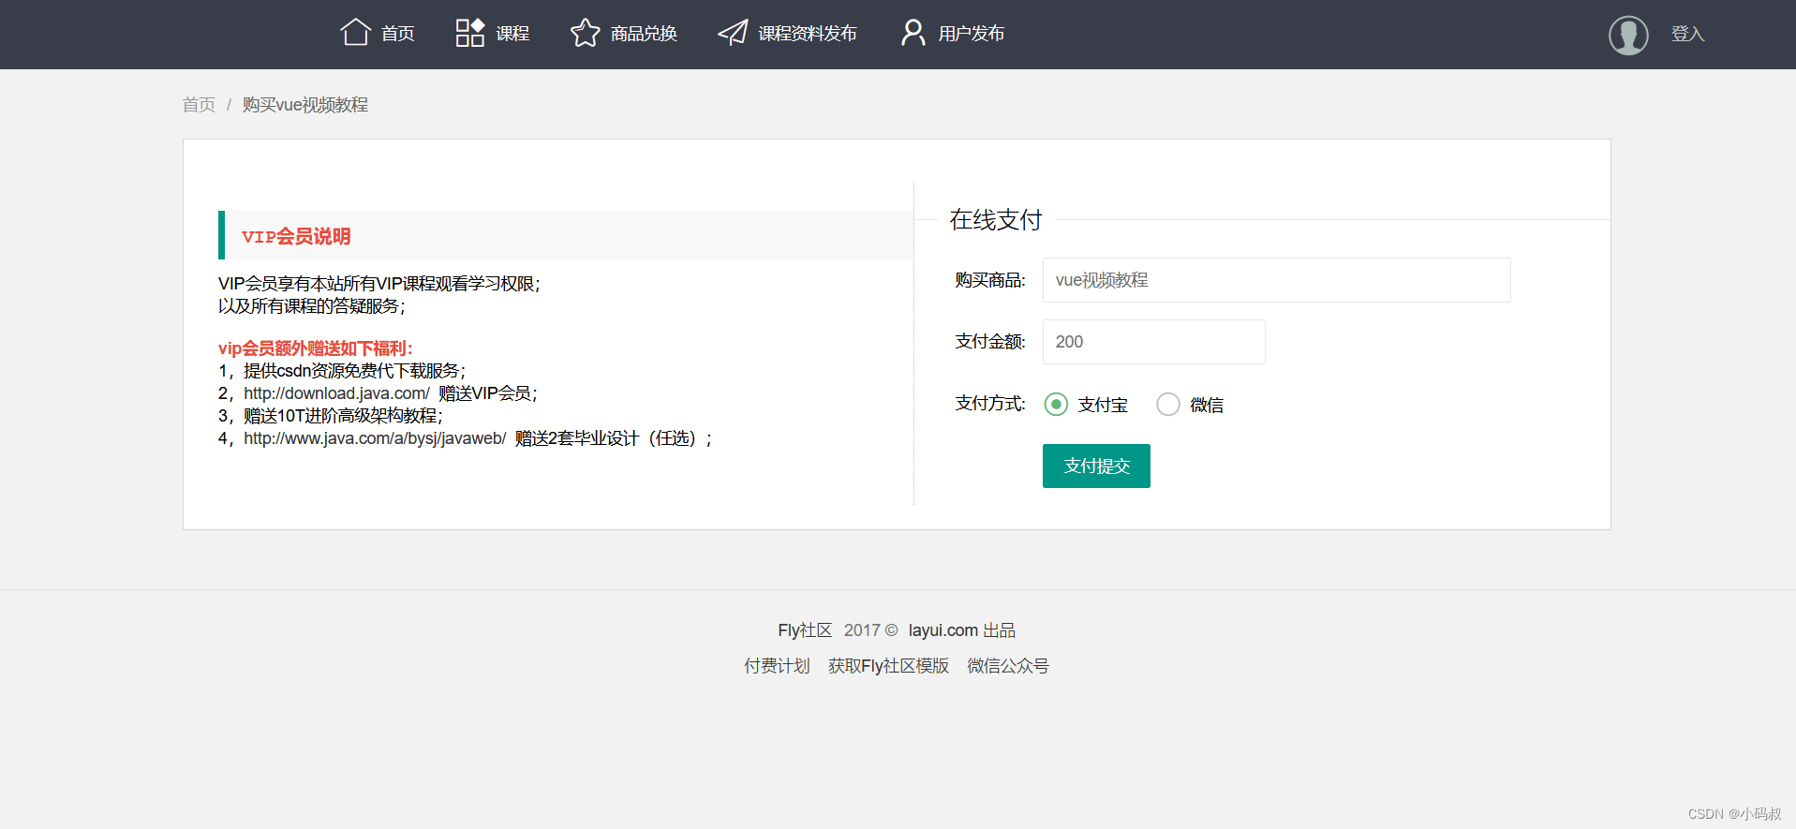This screenshot has height=829, width=1796.
Task: Open Fly社区 footer link
Action: [805, 630]
